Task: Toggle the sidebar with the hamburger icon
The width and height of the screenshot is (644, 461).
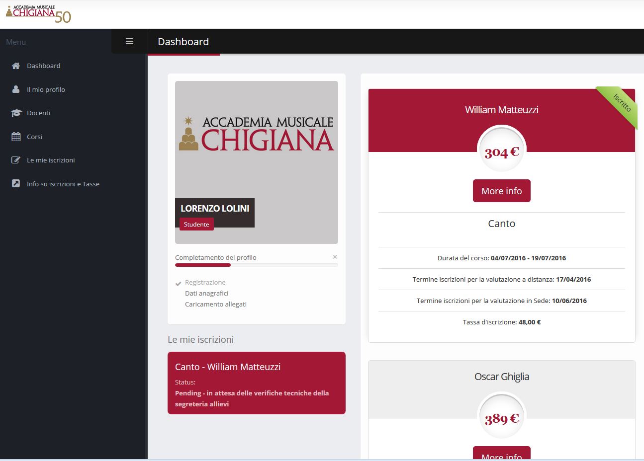Action: pyautogui.click(x=129, y=42)
